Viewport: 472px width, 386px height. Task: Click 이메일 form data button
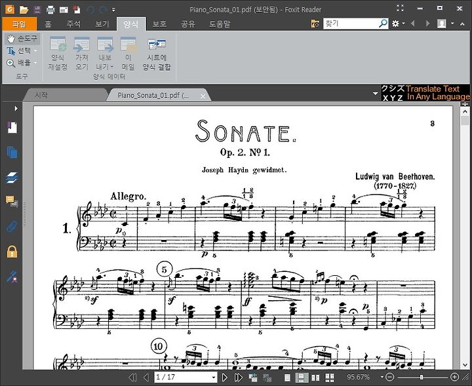(128, 54)
